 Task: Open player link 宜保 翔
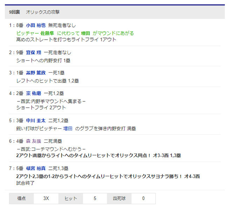(34, 52)
